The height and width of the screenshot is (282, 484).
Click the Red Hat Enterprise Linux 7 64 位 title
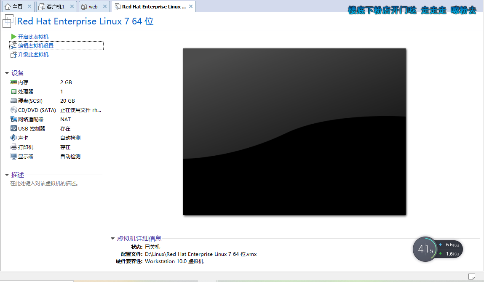click(85, 21)
